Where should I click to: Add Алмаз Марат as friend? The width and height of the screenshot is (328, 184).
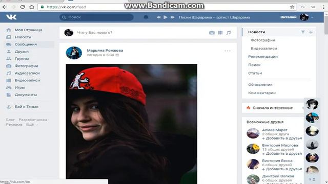[282, 138]
